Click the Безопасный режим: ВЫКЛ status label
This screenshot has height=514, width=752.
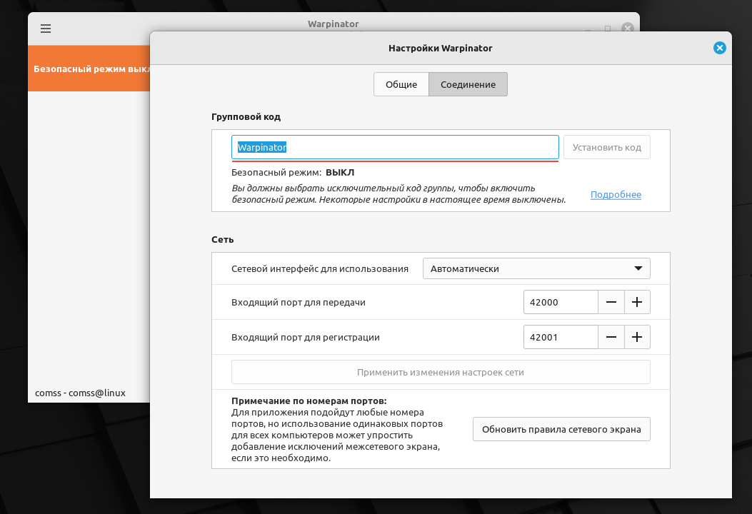pos(293,172)
